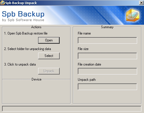Click the "File name" label
This screenshot has height=113, width=144.
[84, 33]
